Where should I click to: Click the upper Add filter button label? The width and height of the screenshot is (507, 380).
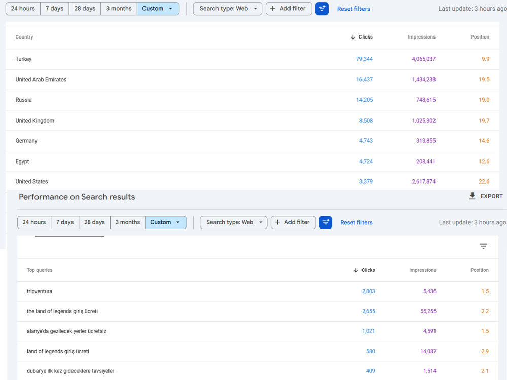pyautogui.click(x=293, y=9)
